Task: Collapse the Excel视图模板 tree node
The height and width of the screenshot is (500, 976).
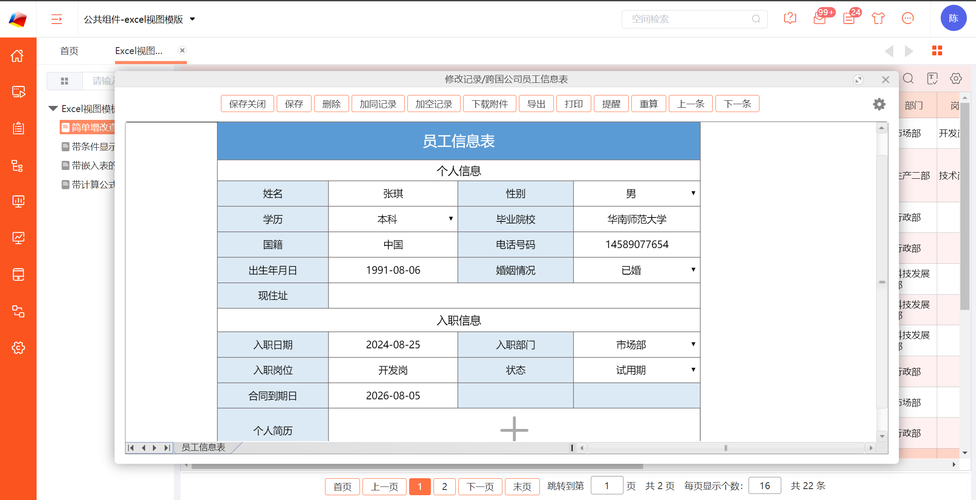Action: click(53, 109)
